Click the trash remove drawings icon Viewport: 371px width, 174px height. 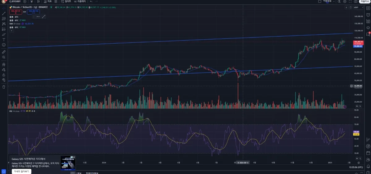tap(4, 87)
